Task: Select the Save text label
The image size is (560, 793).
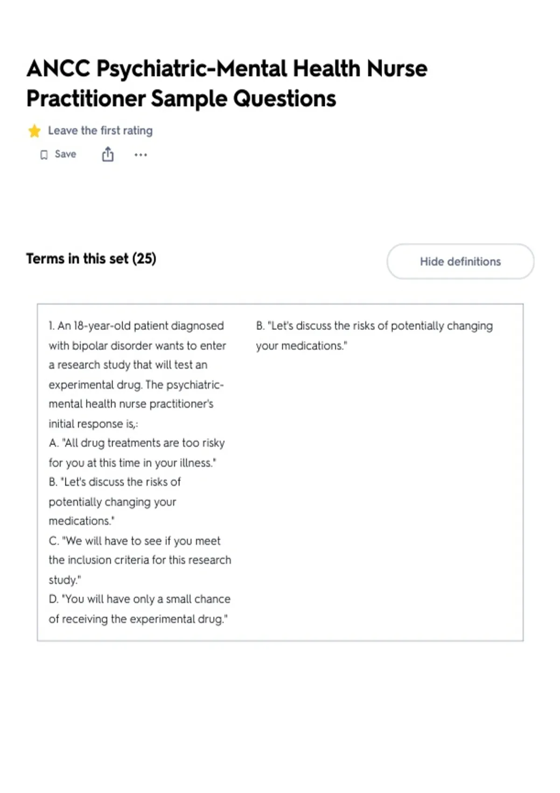Action: click(65, 154)
